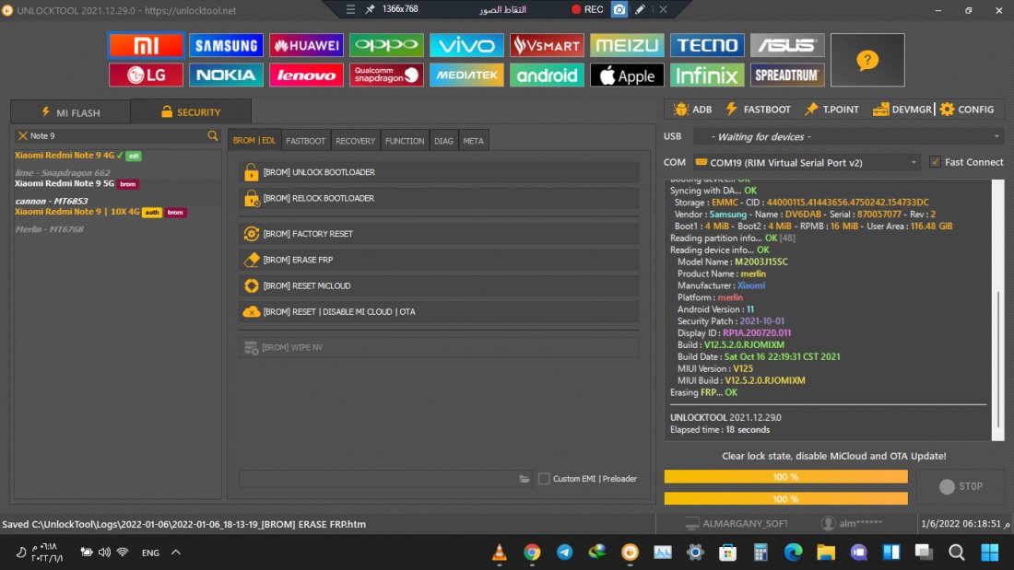Open the FASTBOOT operations tab

(x=305, y=141)
